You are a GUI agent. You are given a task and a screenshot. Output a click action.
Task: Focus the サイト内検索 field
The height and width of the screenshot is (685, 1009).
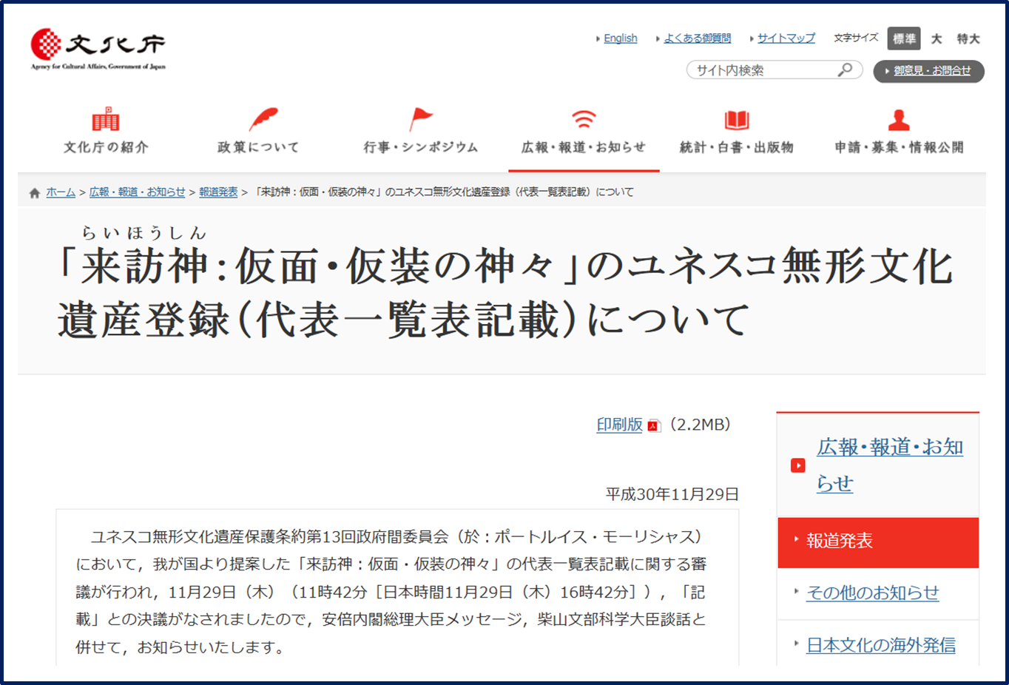click(x=765, y=70)
